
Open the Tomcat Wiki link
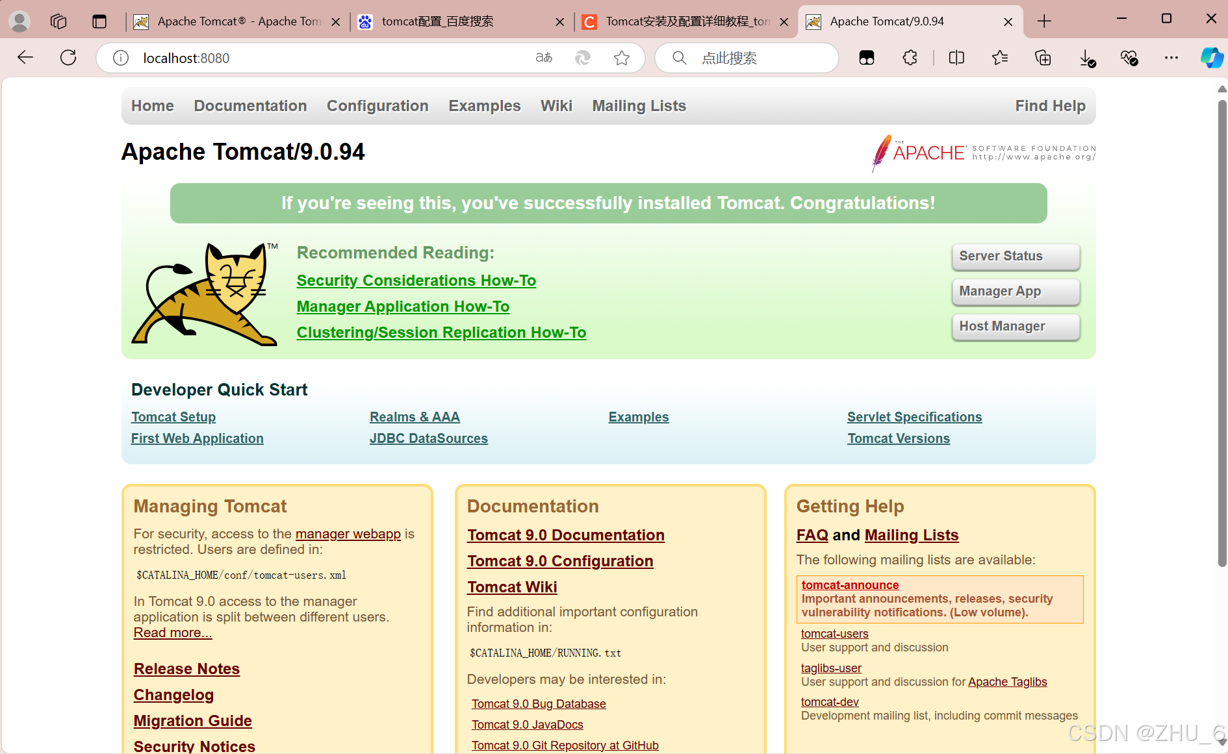pyautogui.click(x=512, y=587)
